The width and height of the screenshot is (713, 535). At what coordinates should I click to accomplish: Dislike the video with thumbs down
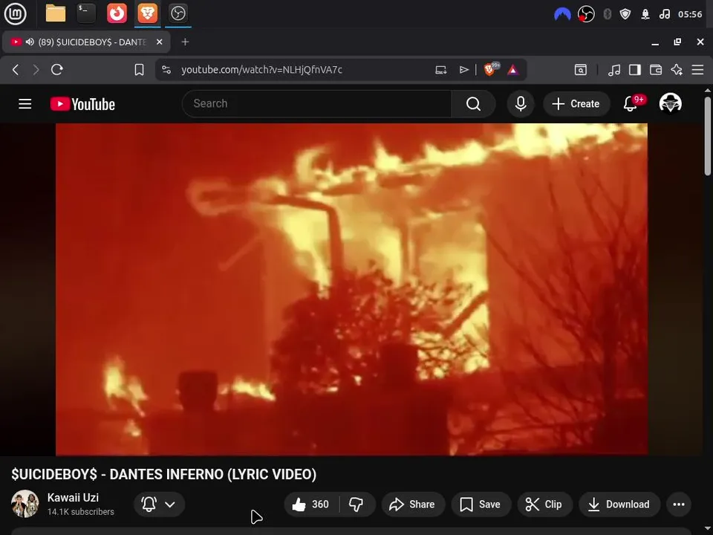pos(356,504)
